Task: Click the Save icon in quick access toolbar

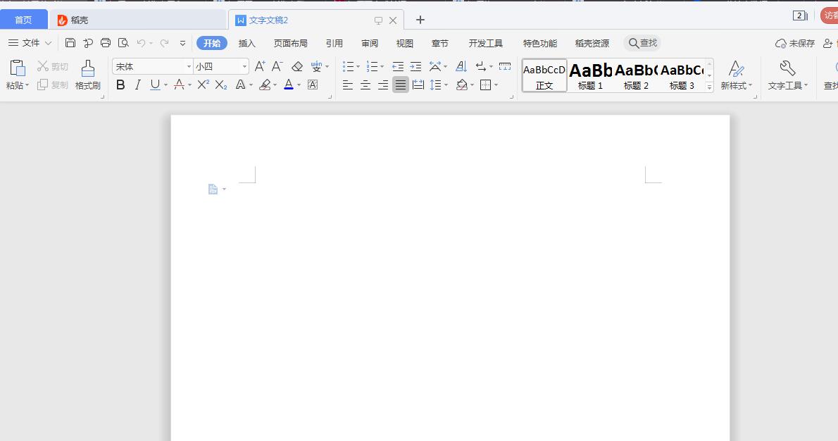Action: pyautogui.click(x=70, y=43)
